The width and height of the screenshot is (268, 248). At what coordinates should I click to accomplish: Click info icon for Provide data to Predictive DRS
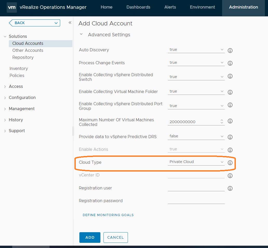[x=230, y=137]
